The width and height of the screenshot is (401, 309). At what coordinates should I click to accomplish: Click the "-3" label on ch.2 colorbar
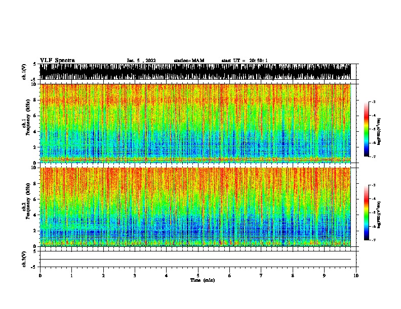pyautogui.click(x=374, y=185)
